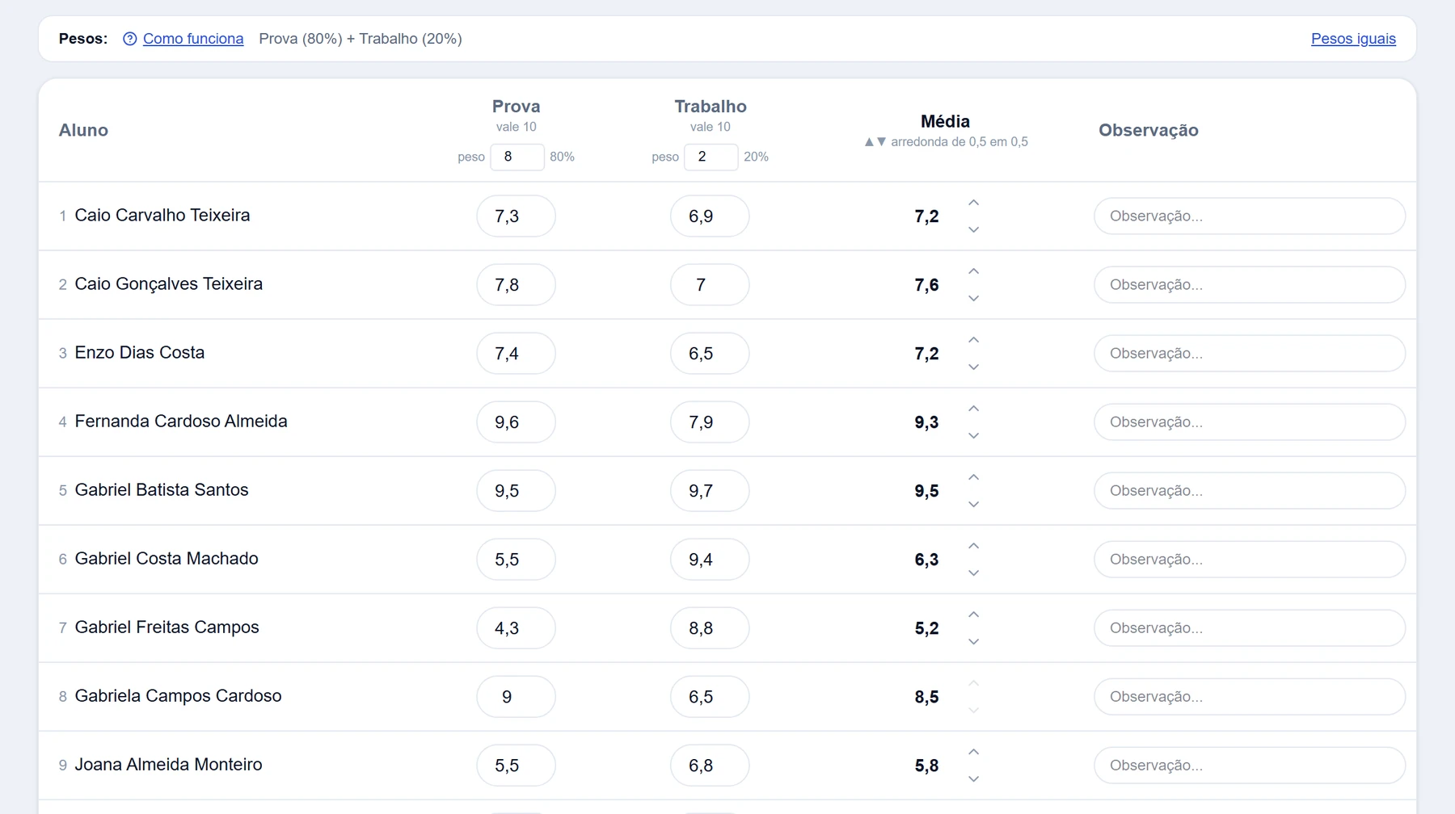Screen dimensions: 1455x814
Task: Round up média for Joana Almeida Monteiro
Action: click(974, 752)
